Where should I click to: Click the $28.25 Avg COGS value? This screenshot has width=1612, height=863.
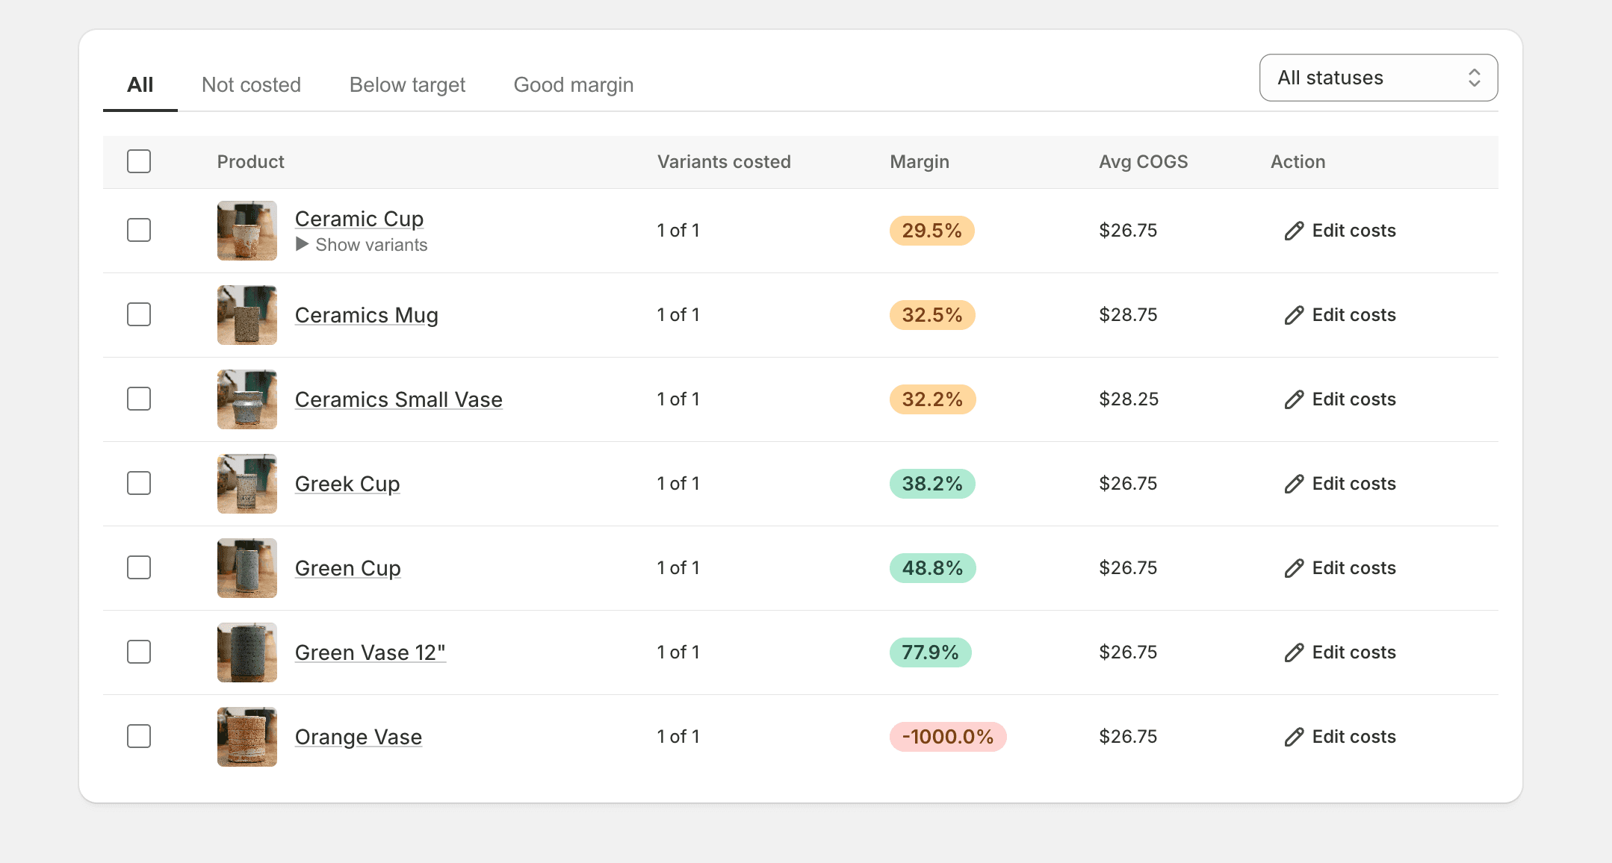coord(1129,399)
